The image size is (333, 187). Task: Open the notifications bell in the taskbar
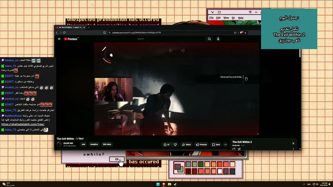tap(330, 184)
